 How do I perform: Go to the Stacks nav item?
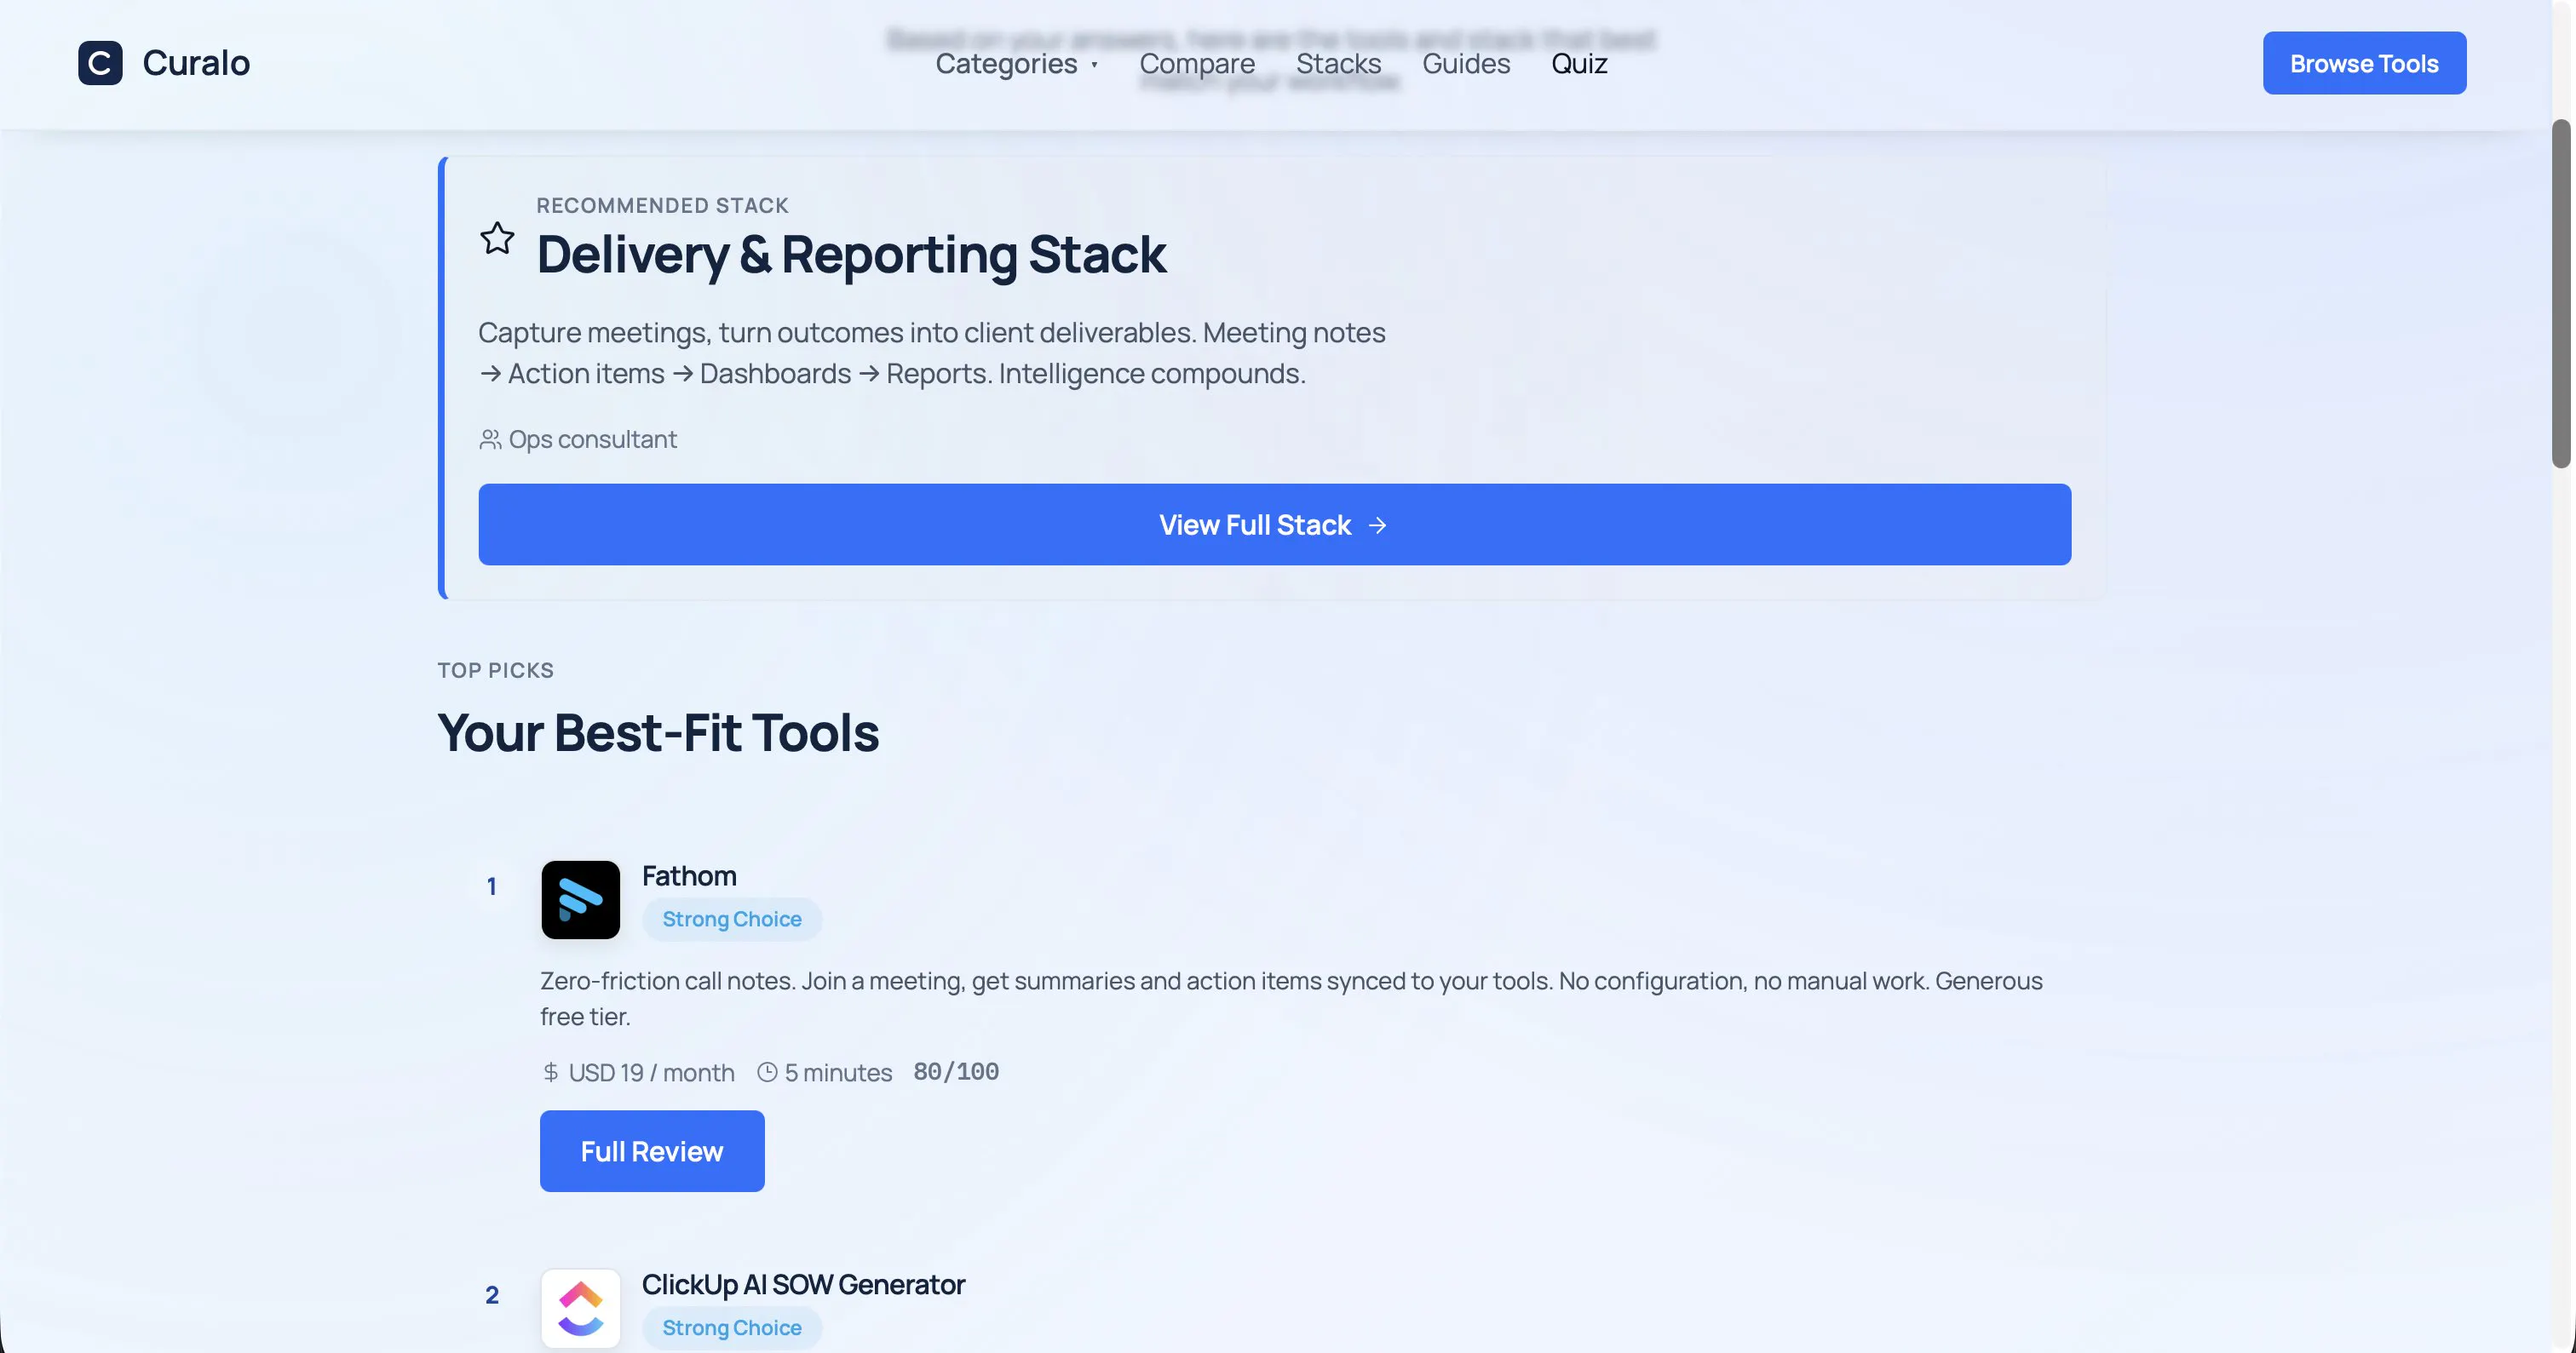pyautogui.click(x=1338, y=64)
